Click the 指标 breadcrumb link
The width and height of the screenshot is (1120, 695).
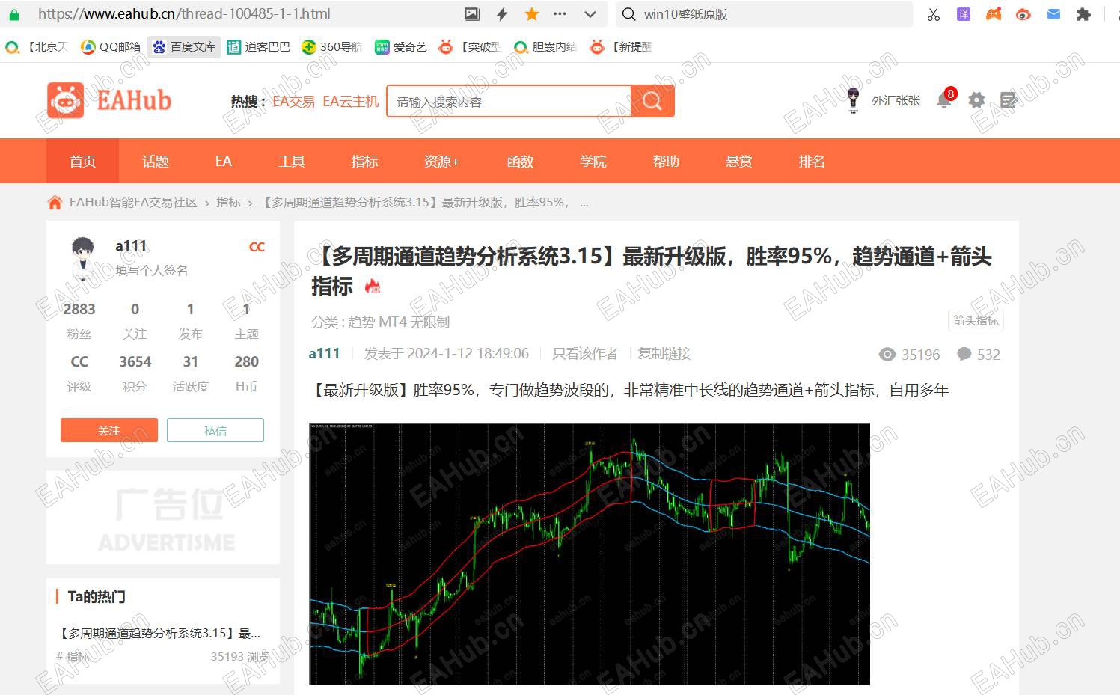coord(229,203)
